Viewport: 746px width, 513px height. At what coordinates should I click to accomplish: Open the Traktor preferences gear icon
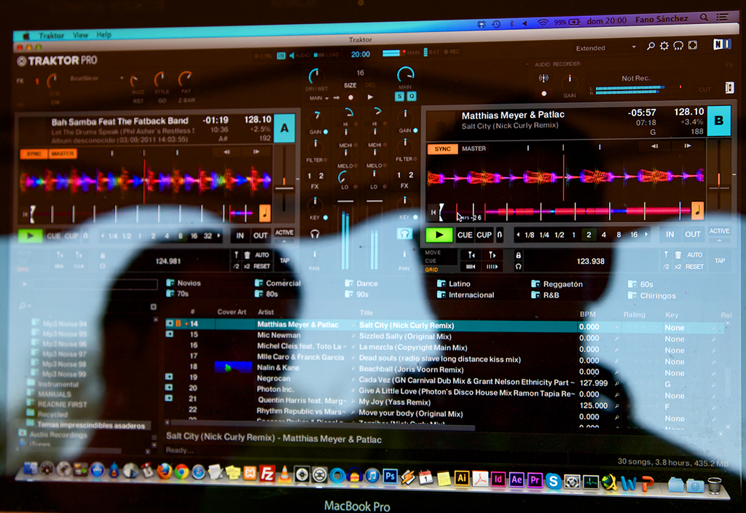(664, 46)
